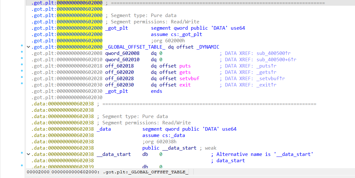This screenshot has width=355, height=178.
Task: Click blue dot beside the _GLOBAL_OFFSET_TABLE_ line
Action: [22, 45]
